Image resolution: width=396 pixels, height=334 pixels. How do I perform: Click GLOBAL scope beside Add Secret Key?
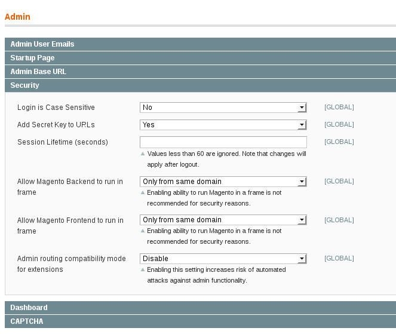tap(339, 124)
